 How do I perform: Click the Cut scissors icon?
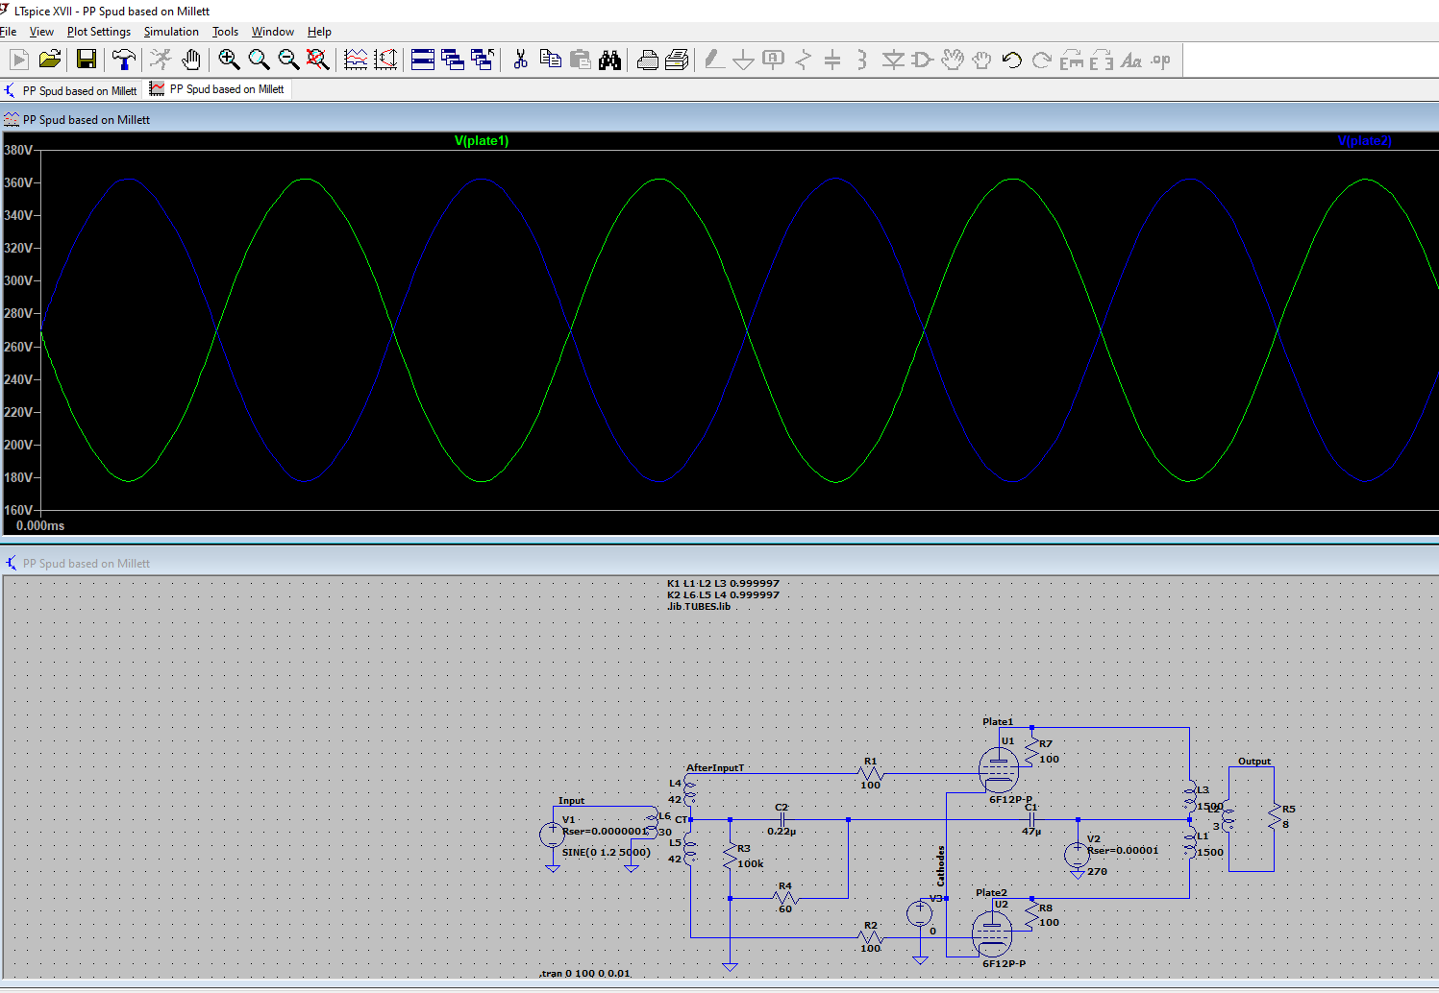(x=520, y=60)
